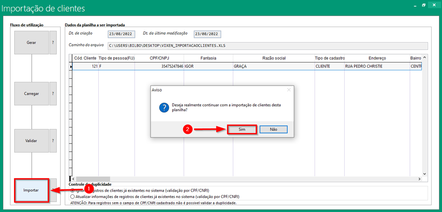
Task: Click the grid's vertical scrollbar down arrow
Action: (424, 173)
